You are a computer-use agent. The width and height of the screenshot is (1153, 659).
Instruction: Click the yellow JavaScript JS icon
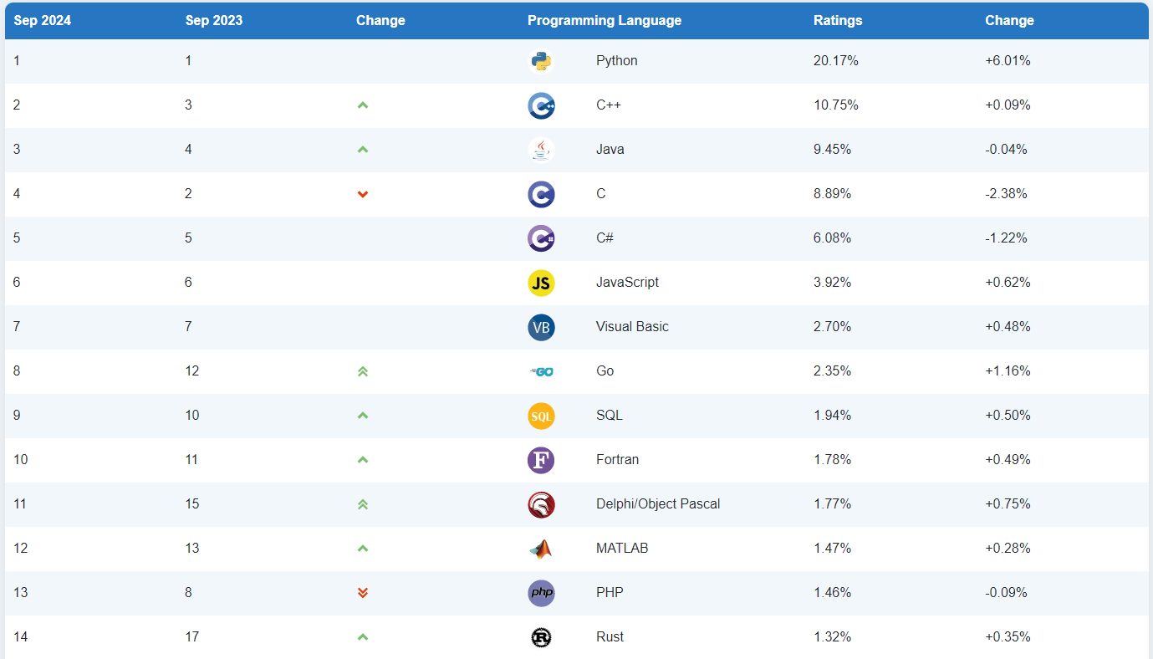pos(541,283)
